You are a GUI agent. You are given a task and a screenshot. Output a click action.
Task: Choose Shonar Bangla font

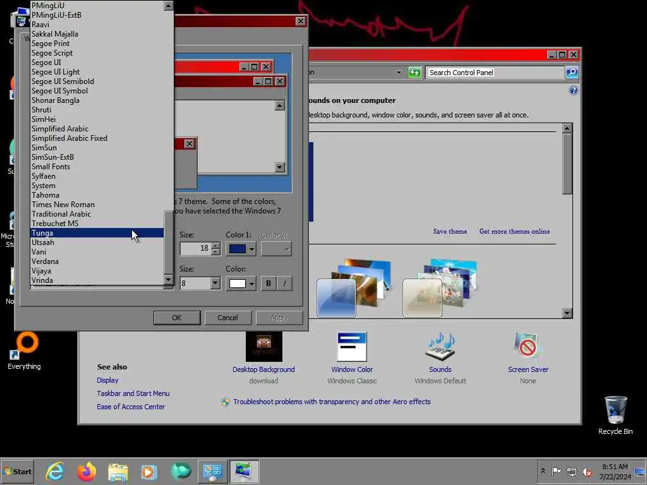click(x=97, y=100)
